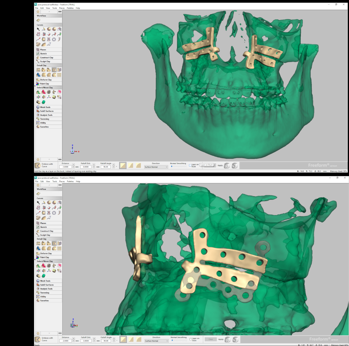The image size is (349, 346).
Task: Open the Direction dropdown in the lower window
Action: click(156, 341)
